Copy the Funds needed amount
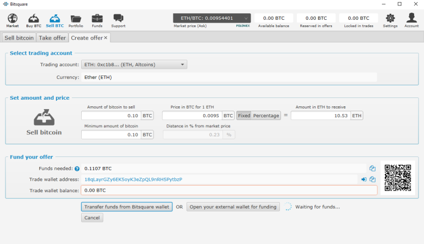The image size is (424, 244). tap(373, 169)
